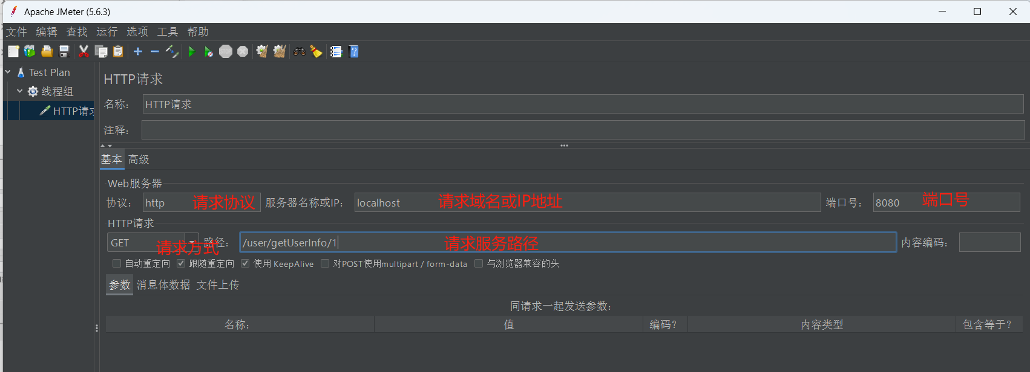Click the Copy icon in toolbar

point(101,51)
